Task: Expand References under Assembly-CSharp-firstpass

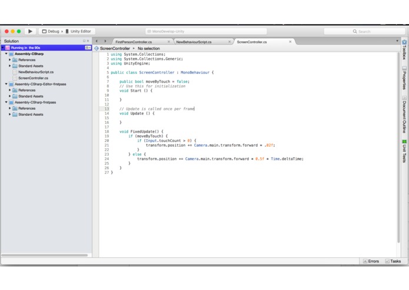Action: pos(10,108)
